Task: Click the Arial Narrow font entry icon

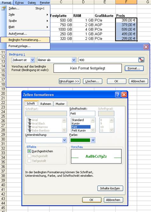Action: click(x=30, y=127)
